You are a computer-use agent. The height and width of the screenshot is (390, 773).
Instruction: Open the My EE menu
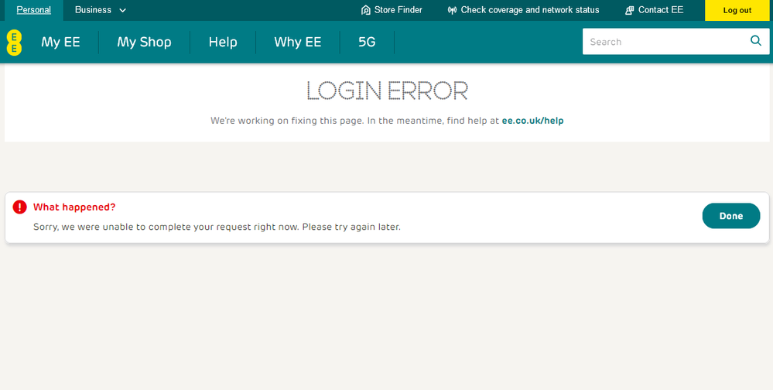(60, 42)
